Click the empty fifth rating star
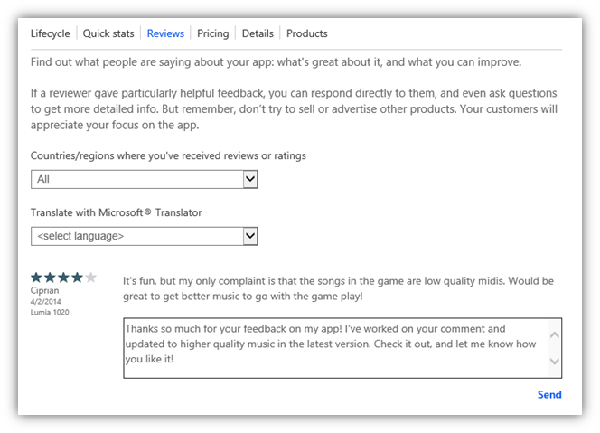600x433 pixels. (x=90, y=278)
